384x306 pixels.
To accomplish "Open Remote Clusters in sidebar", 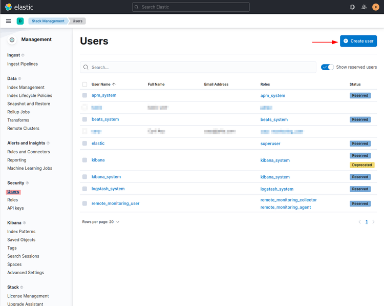I will pyautogui.click(x=23, y=129).
